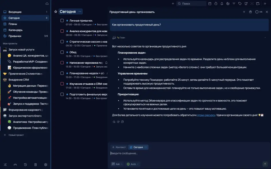Copy the response with the copy icon
Image resolution: width=271 pixels, height=169 pixels.
(x=122, y=122)
